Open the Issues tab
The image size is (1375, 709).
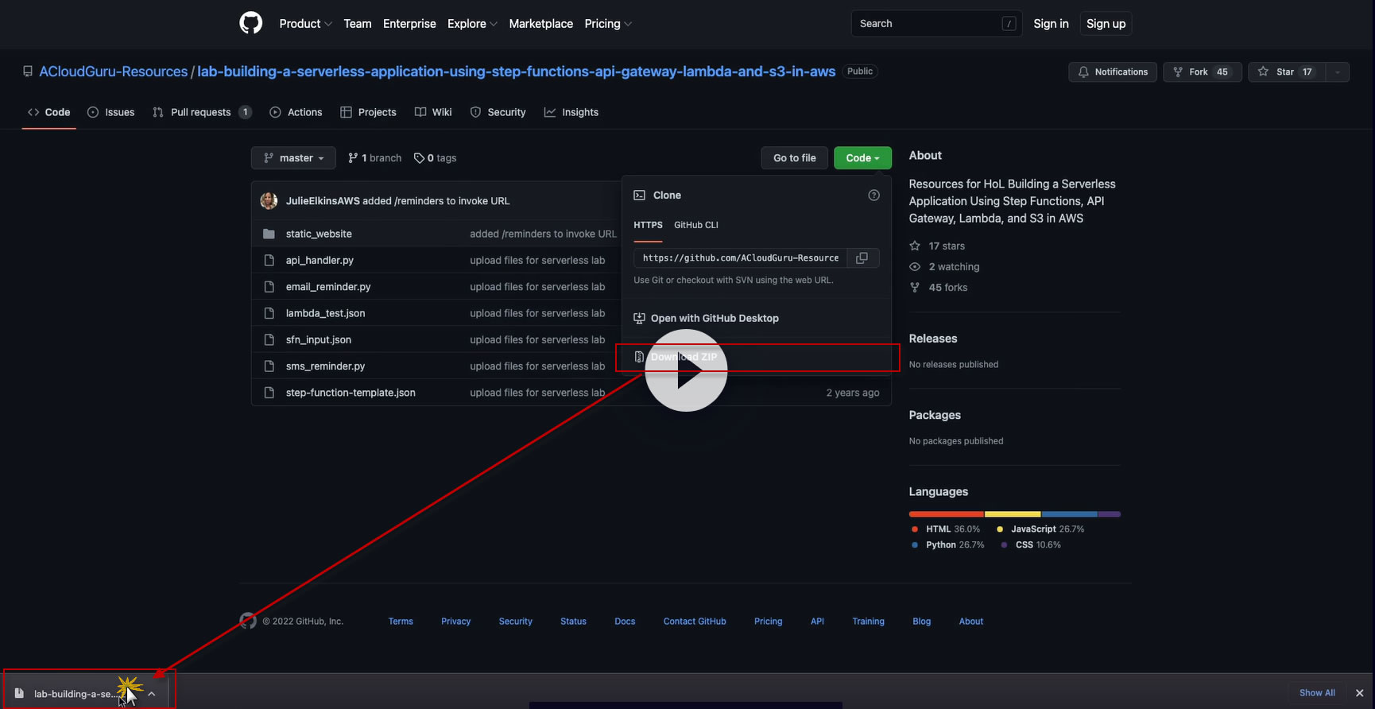[x=111, y=112]
